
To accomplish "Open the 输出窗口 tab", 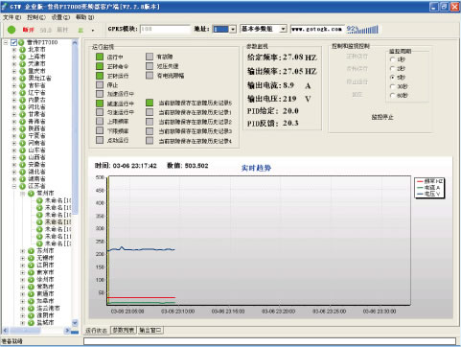I will click(150, 330).
